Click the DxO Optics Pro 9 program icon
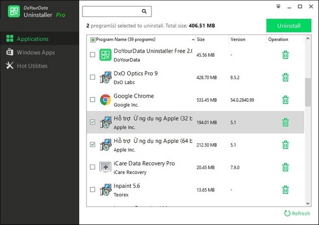This screenshot has width=319, height=225. coord(105,77)
